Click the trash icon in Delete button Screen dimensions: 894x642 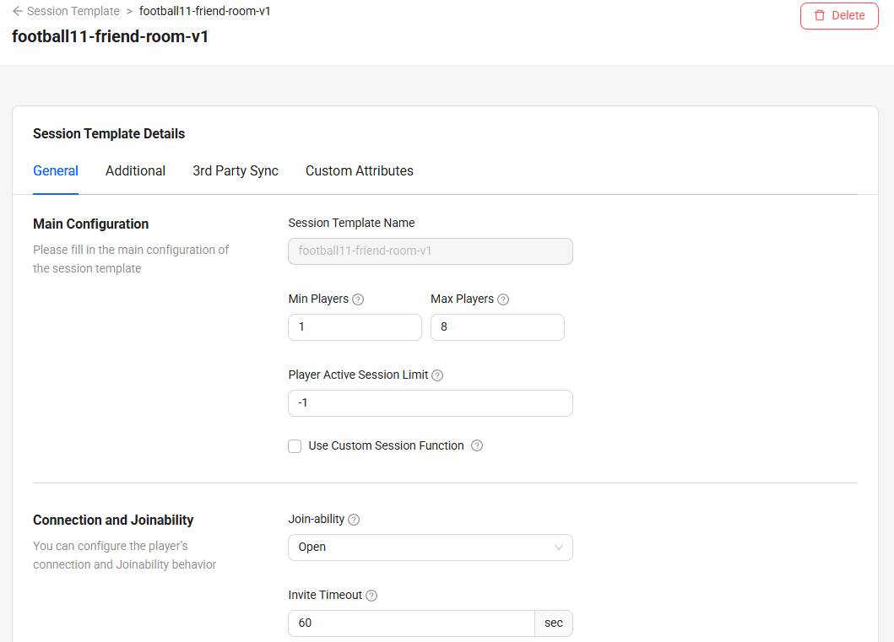[x=820, y=15]
